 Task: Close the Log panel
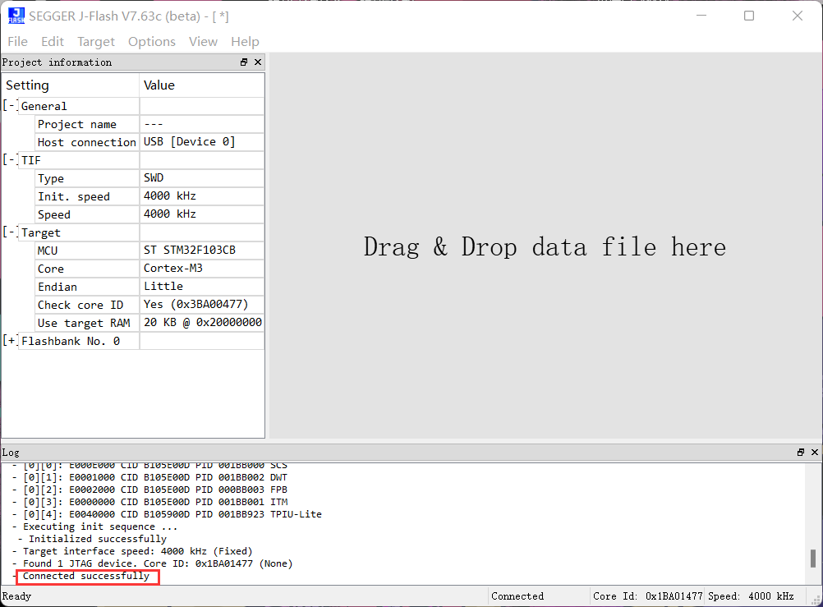815,452
